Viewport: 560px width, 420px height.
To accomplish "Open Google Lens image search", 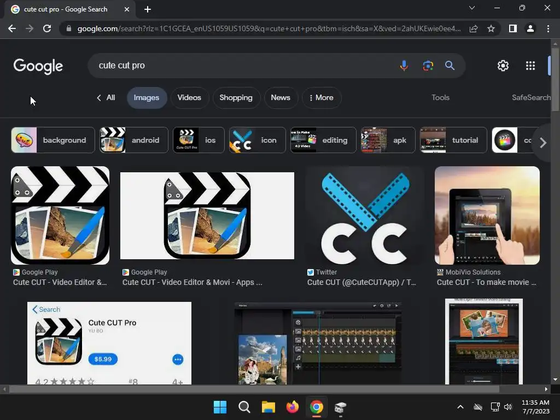I will 428,66.
